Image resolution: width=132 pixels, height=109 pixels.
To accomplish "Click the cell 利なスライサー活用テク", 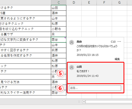I will click(x=26, y=93).
